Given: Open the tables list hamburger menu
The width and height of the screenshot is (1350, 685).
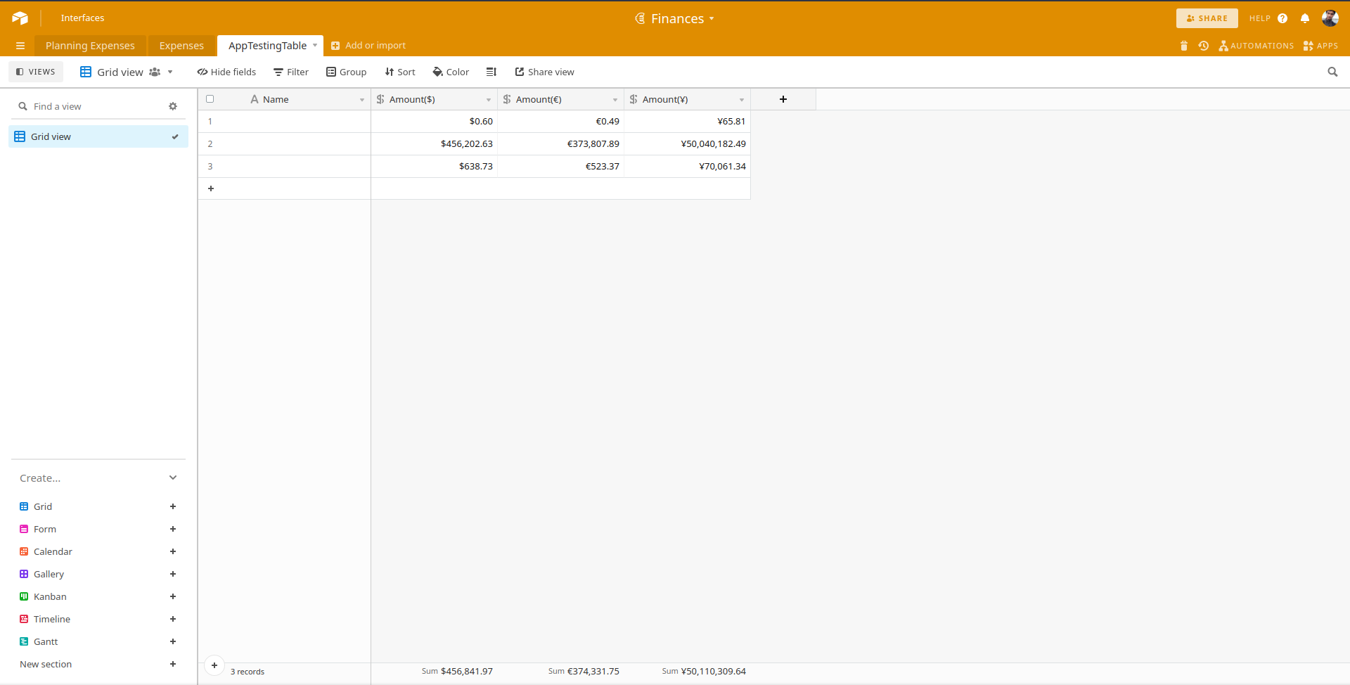Looking at the screenshot, I should pos(20,46).
